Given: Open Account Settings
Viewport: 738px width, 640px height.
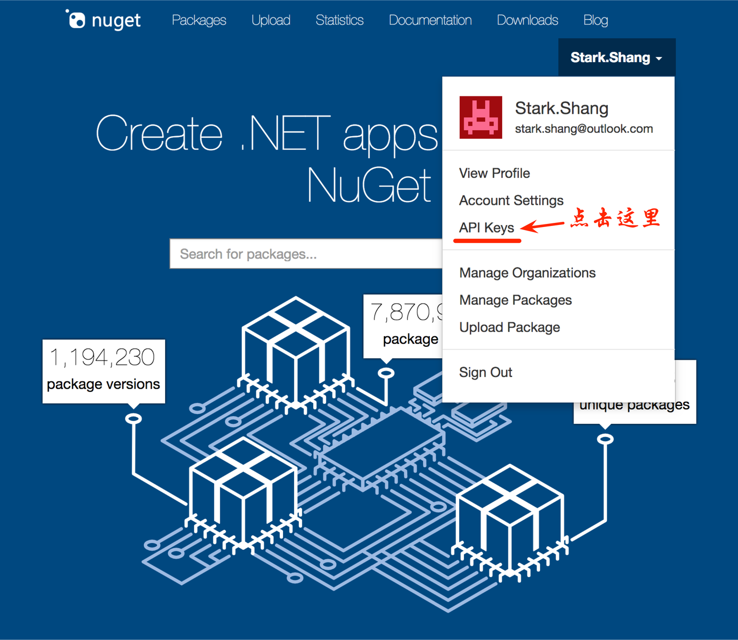Looking at the screenshot, I should pos(511,200).
